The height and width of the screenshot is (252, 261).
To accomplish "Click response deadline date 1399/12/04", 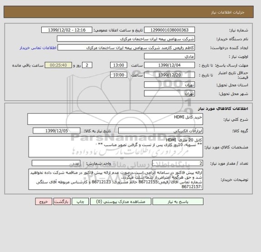I will (169, 65).
